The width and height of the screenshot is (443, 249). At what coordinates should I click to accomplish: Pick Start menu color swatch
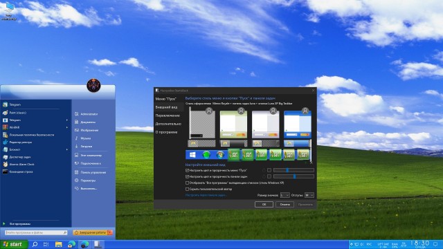click(269, 170)
